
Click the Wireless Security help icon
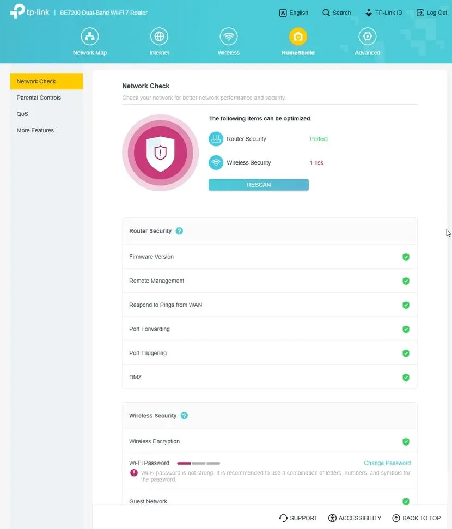[184, 416]
